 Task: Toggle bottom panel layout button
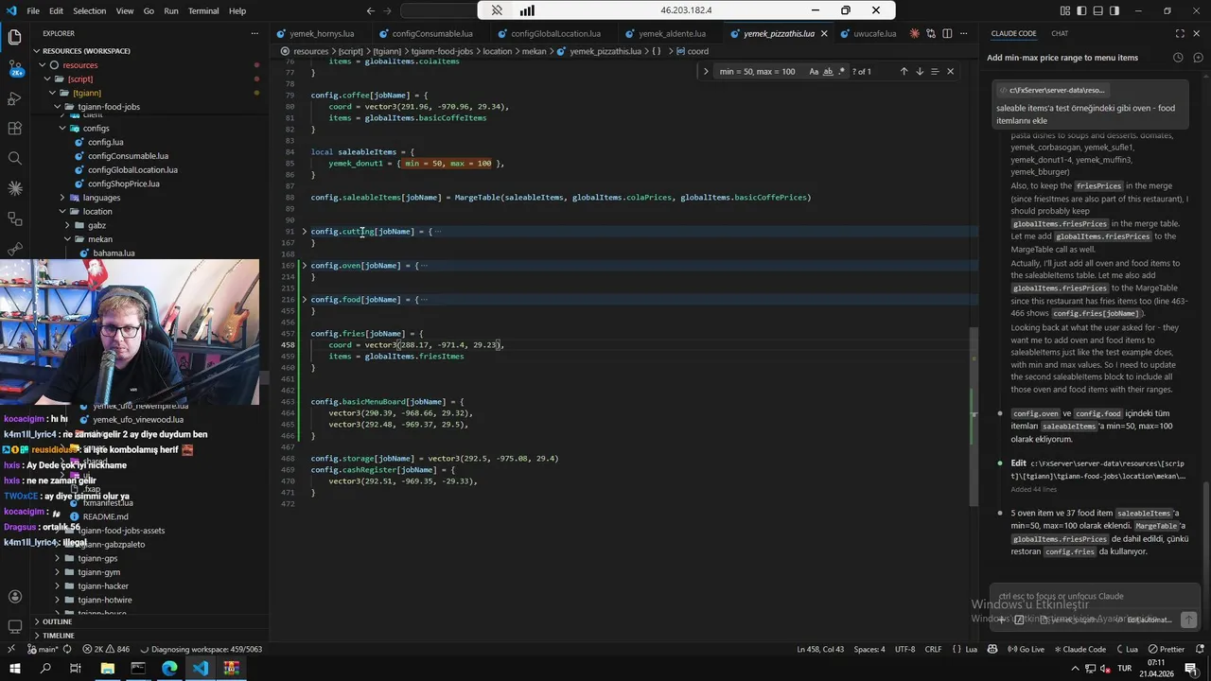pos(1097,10)
